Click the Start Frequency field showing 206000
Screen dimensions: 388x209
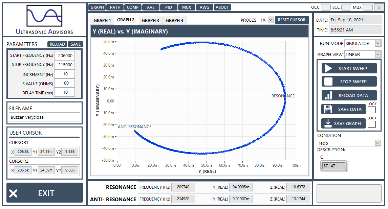click(65, 55)
